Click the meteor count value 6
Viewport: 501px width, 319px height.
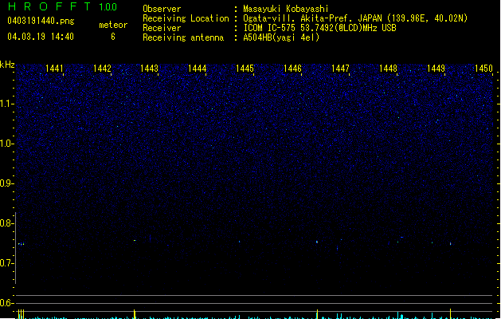[113, 37]
